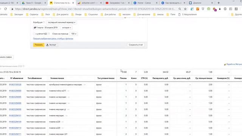Open the Для директа bookmarks folder
The image size is (242, 136).
pos(60,14)
